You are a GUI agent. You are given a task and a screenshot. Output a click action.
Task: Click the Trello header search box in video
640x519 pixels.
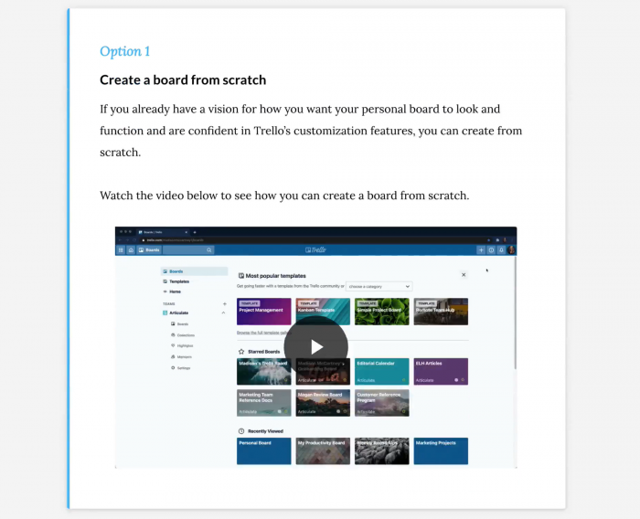[188, 250]
